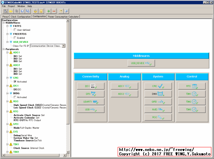Click 'High Speed Clock (HSE)' tree row
Image resolution: width=214 pixels, height=159 pixels.
(x=40, y=105)
